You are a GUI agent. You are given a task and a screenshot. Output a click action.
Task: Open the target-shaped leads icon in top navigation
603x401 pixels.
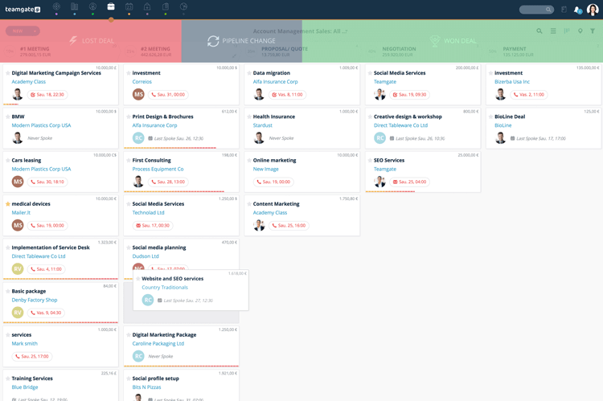(x=56, y=7)
